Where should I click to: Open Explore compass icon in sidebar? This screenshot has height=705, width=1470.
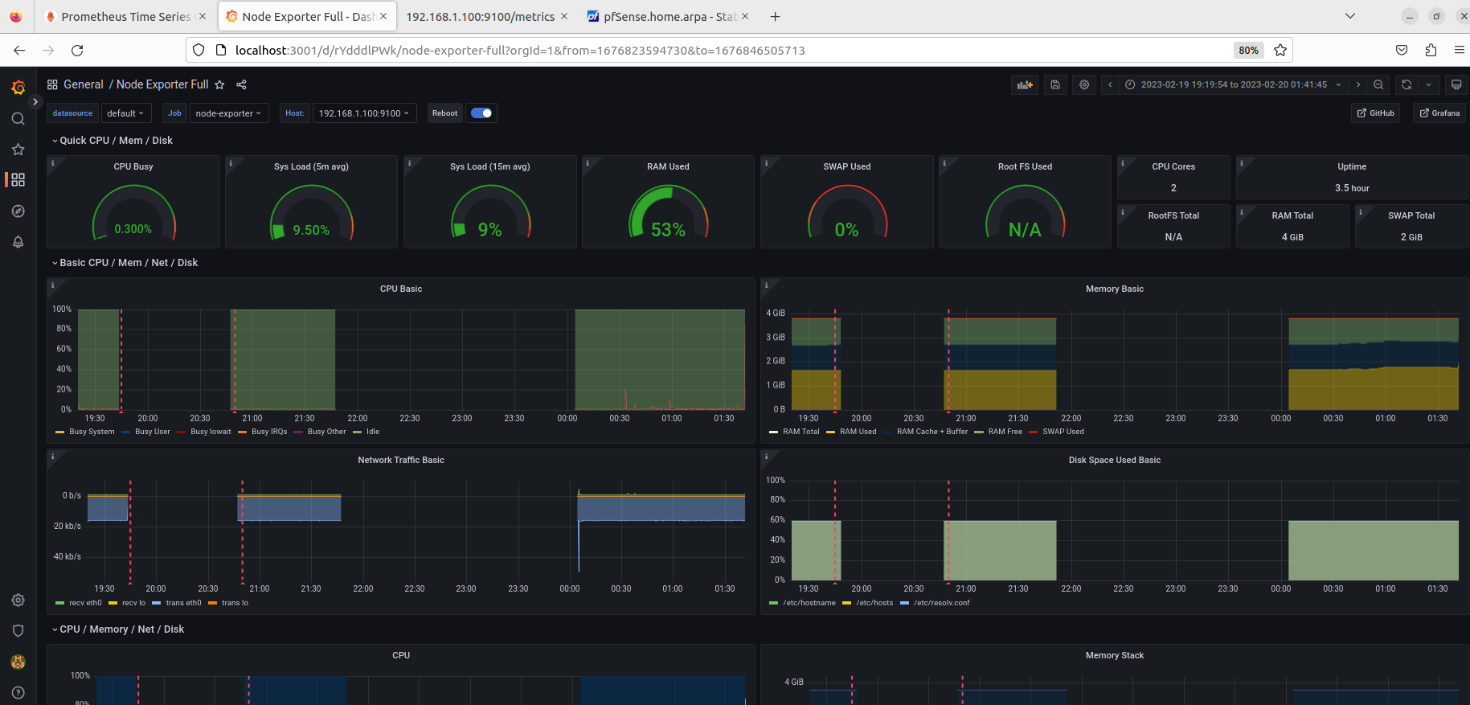coord(18,211)
